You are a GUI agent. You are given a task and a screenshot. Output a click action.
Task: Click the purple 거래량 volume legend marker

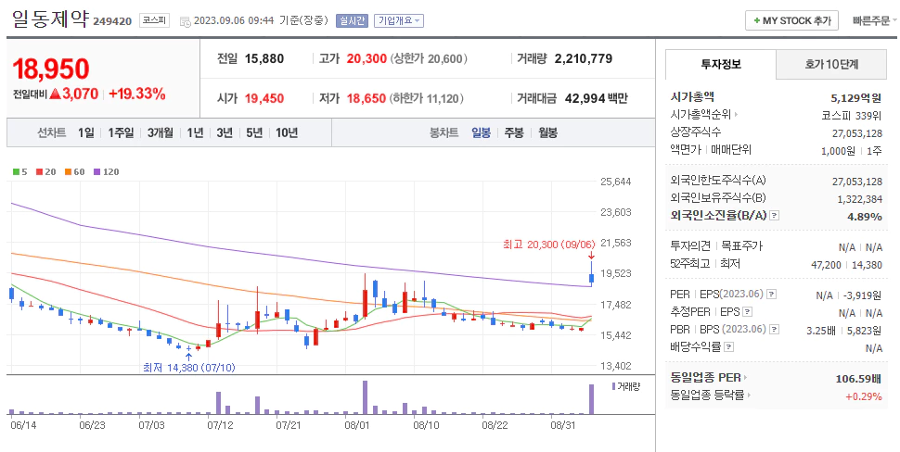pos(613,386)
